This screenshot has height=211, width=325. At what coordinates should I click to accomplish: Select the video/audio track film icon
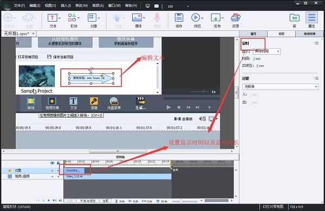pyautogui.click(x=10, y=176)
